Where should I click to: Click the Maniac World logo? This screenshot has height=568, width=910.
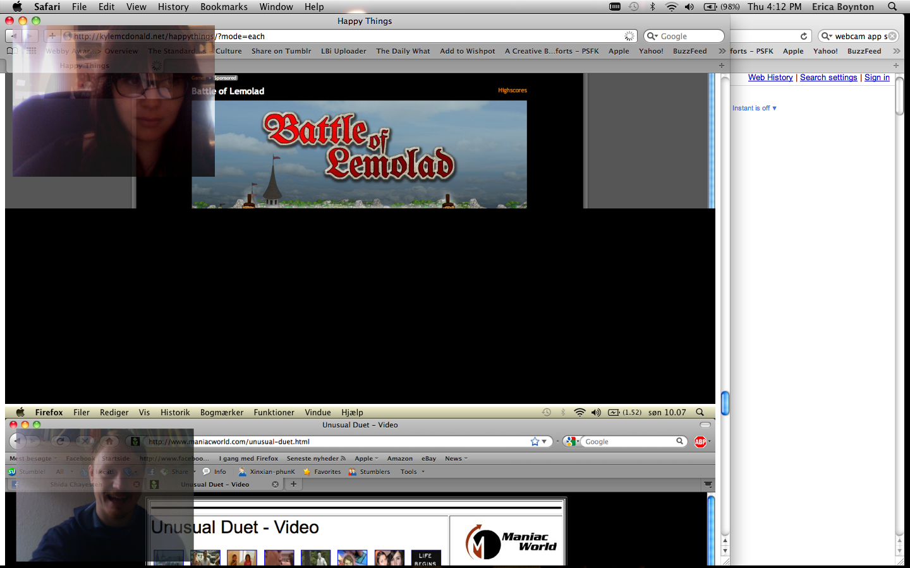click(x=511, y=543)
